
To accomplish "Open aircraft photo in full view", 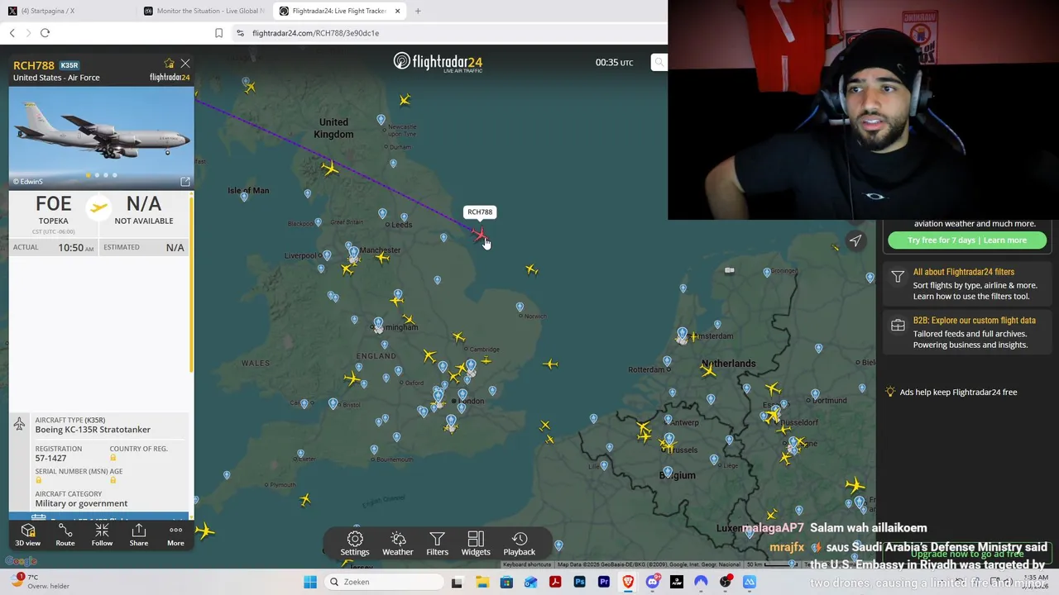I will (x=185, y=182).
